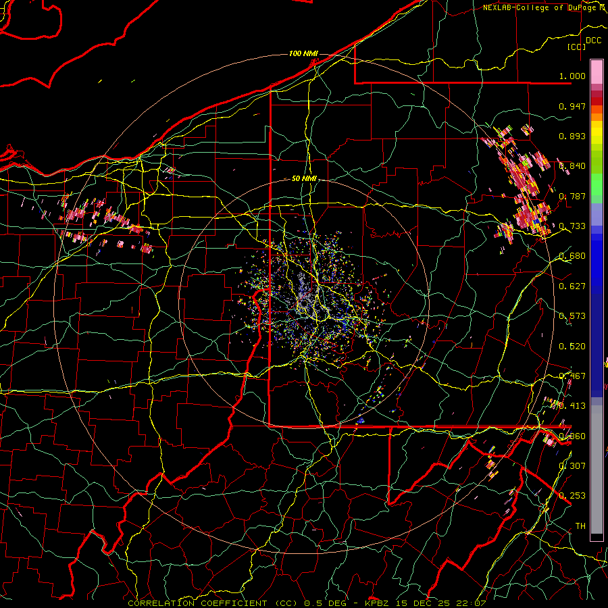Viewport: 608px width, 608px height.
Task: Select the 0.253 color scale value
Action: click(572, 496)
